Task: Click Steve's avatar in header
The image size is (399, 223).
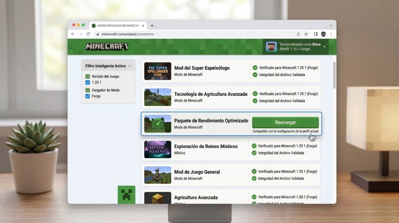Action: 271,47
